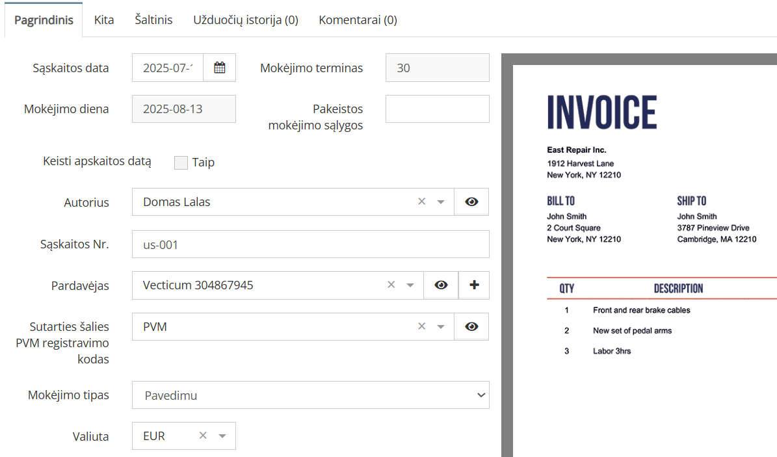The width and height of the screenshot is (777, 457).
Task: Click the Sąskaitos Nr. input field
Action: click(310, 244)
